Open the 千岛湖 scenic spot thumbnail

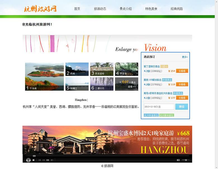click(x=44, y=76)
